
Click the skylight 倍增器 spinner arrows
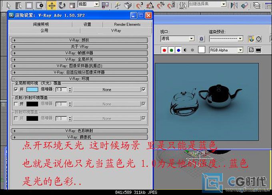coord(70,90)
